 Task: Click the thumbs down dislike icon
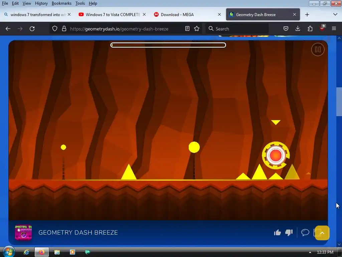289,233
